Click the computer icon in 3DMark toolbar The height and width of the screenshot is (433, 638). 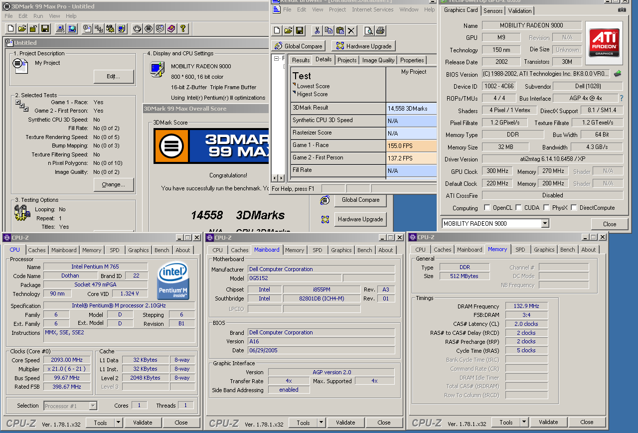coord(60,28)
